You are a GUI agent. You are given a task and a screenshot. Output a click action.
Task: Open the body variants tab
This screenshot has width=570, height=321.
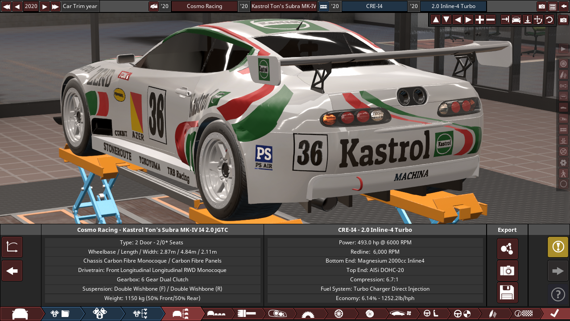click(x=216, y=314)
